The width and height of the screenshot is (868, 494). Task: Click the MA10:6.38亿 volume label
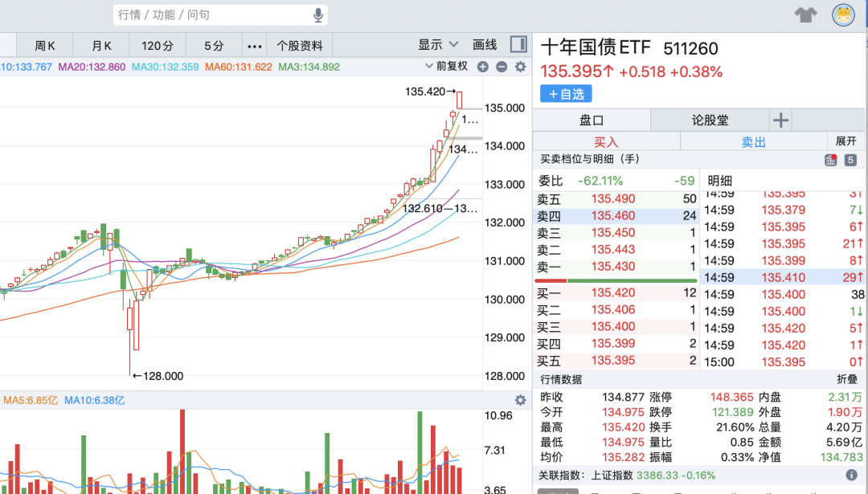[94, 400]
